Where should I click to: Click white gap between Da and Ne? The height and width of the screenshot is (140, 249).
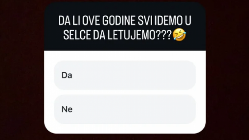point(125,92)
